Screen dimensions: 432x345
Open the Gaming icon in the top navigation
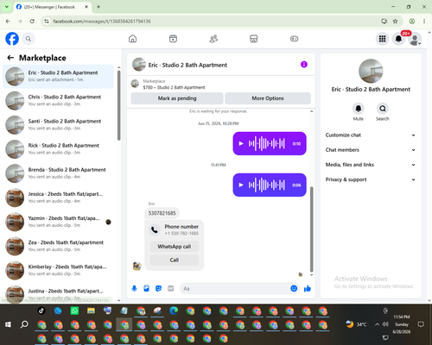294,39
